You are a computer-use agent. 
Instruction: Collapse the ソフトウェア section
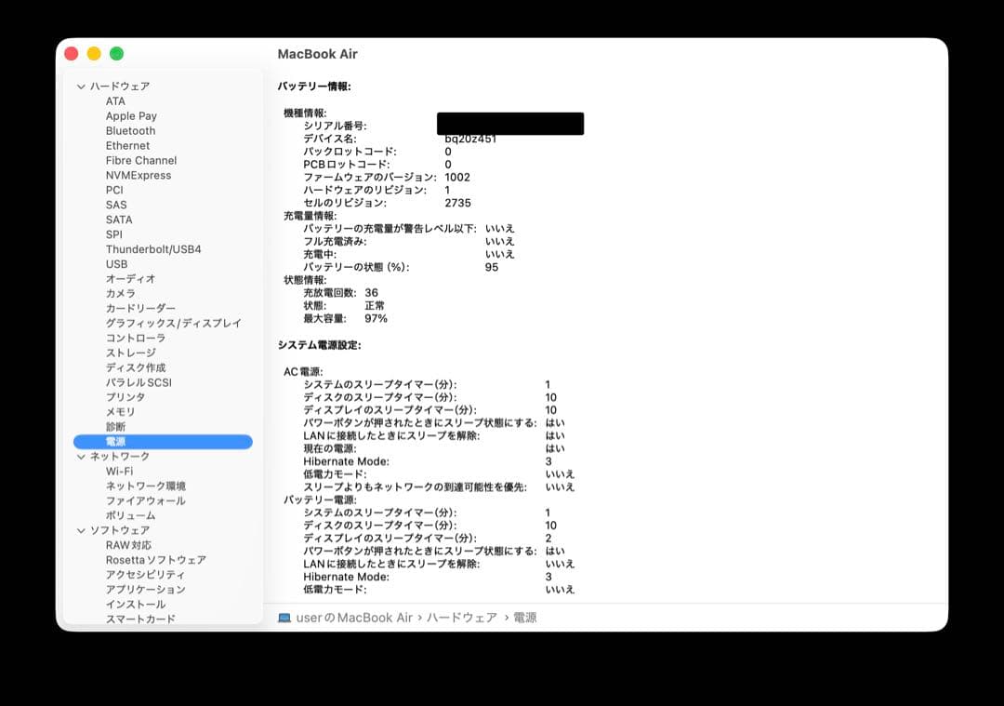click(83, 530)
